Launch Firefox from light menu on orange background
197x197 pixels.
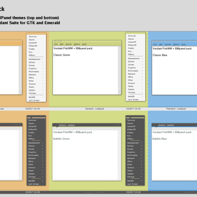point(32,49)
